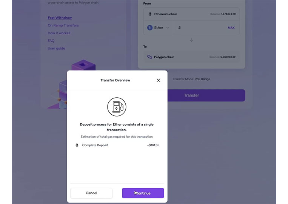Close the Transfer Overview dialog

click(x=158, y=80)
